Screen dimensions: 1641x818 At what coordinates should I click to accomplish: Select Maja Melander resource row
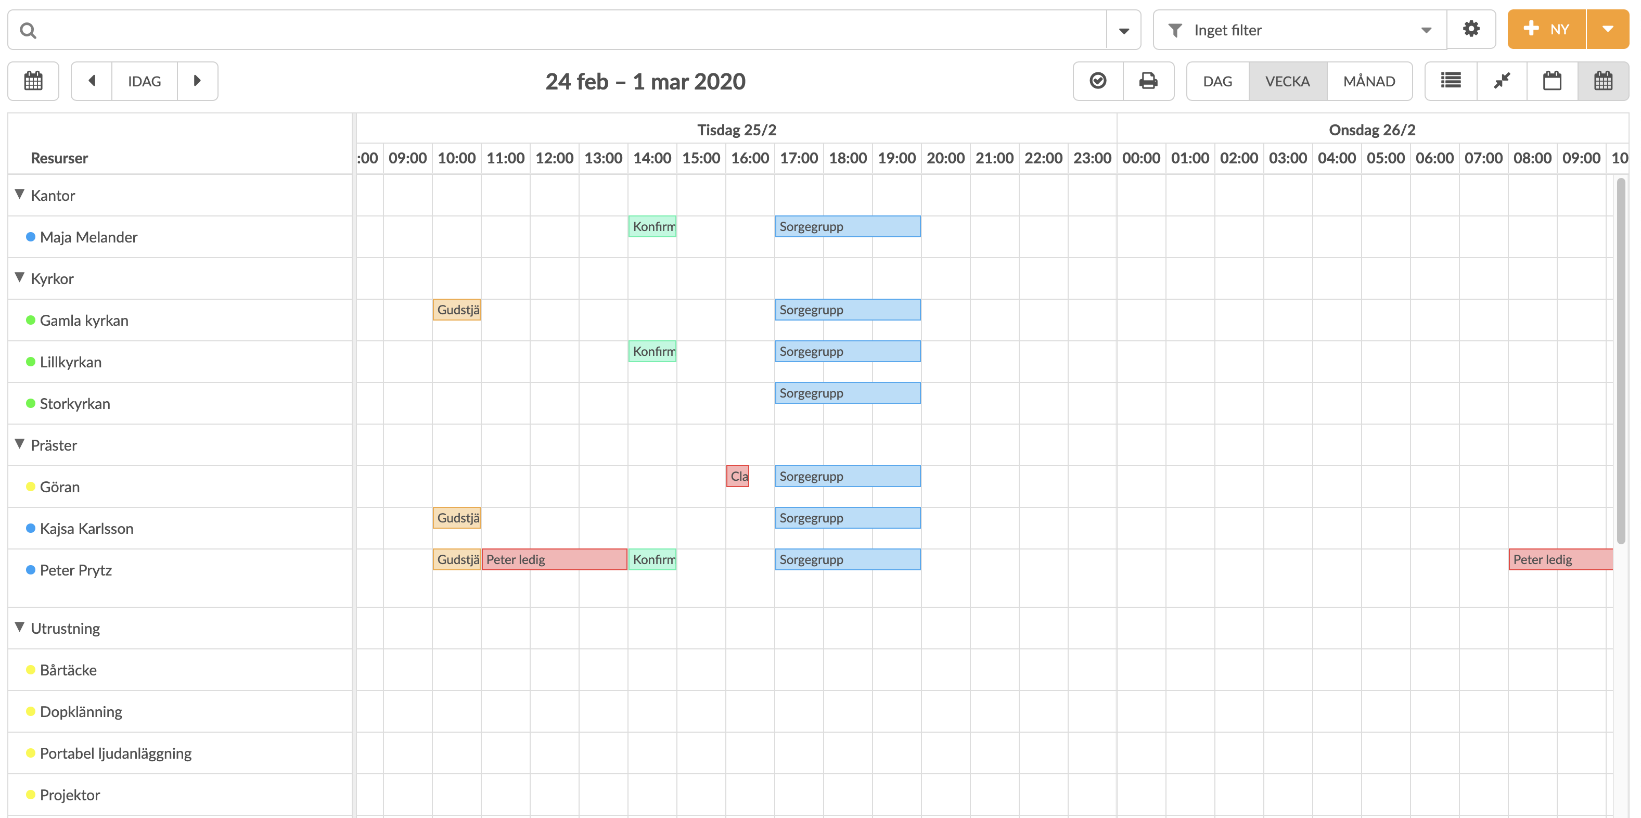[x=180, y=237]
